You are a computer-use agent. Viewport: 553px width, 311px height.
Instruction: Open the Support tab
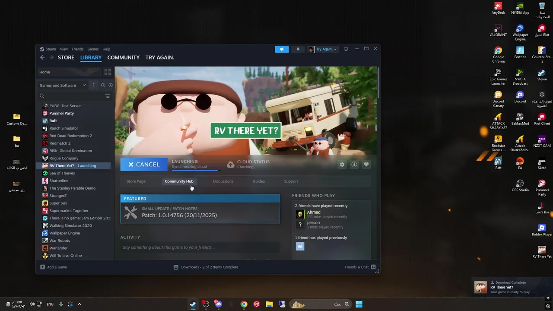291,181
